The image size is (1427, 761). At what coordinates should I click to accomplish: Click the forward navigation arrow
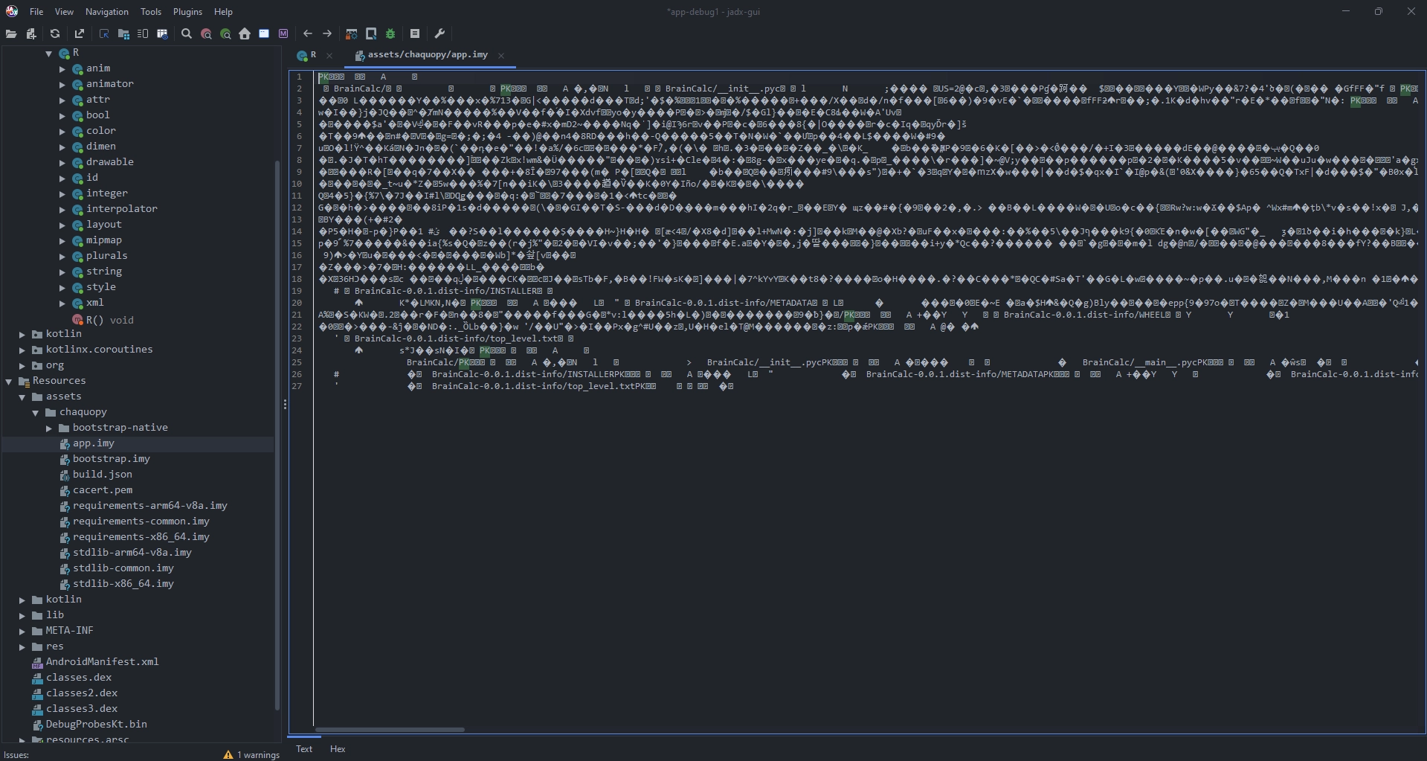tap(327, 33)
